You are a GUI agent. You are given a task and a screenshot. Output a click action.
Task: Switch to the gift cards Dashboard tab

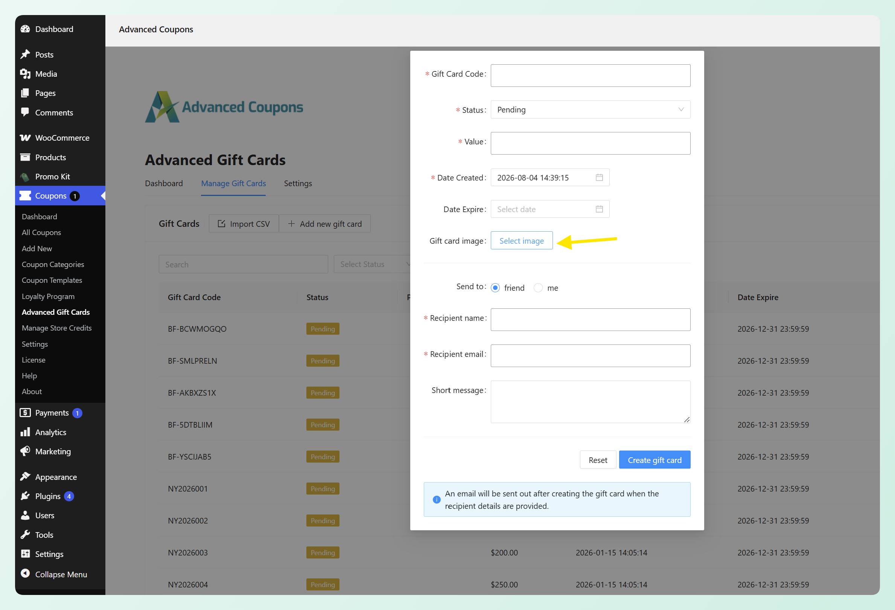tap(164, 183)
